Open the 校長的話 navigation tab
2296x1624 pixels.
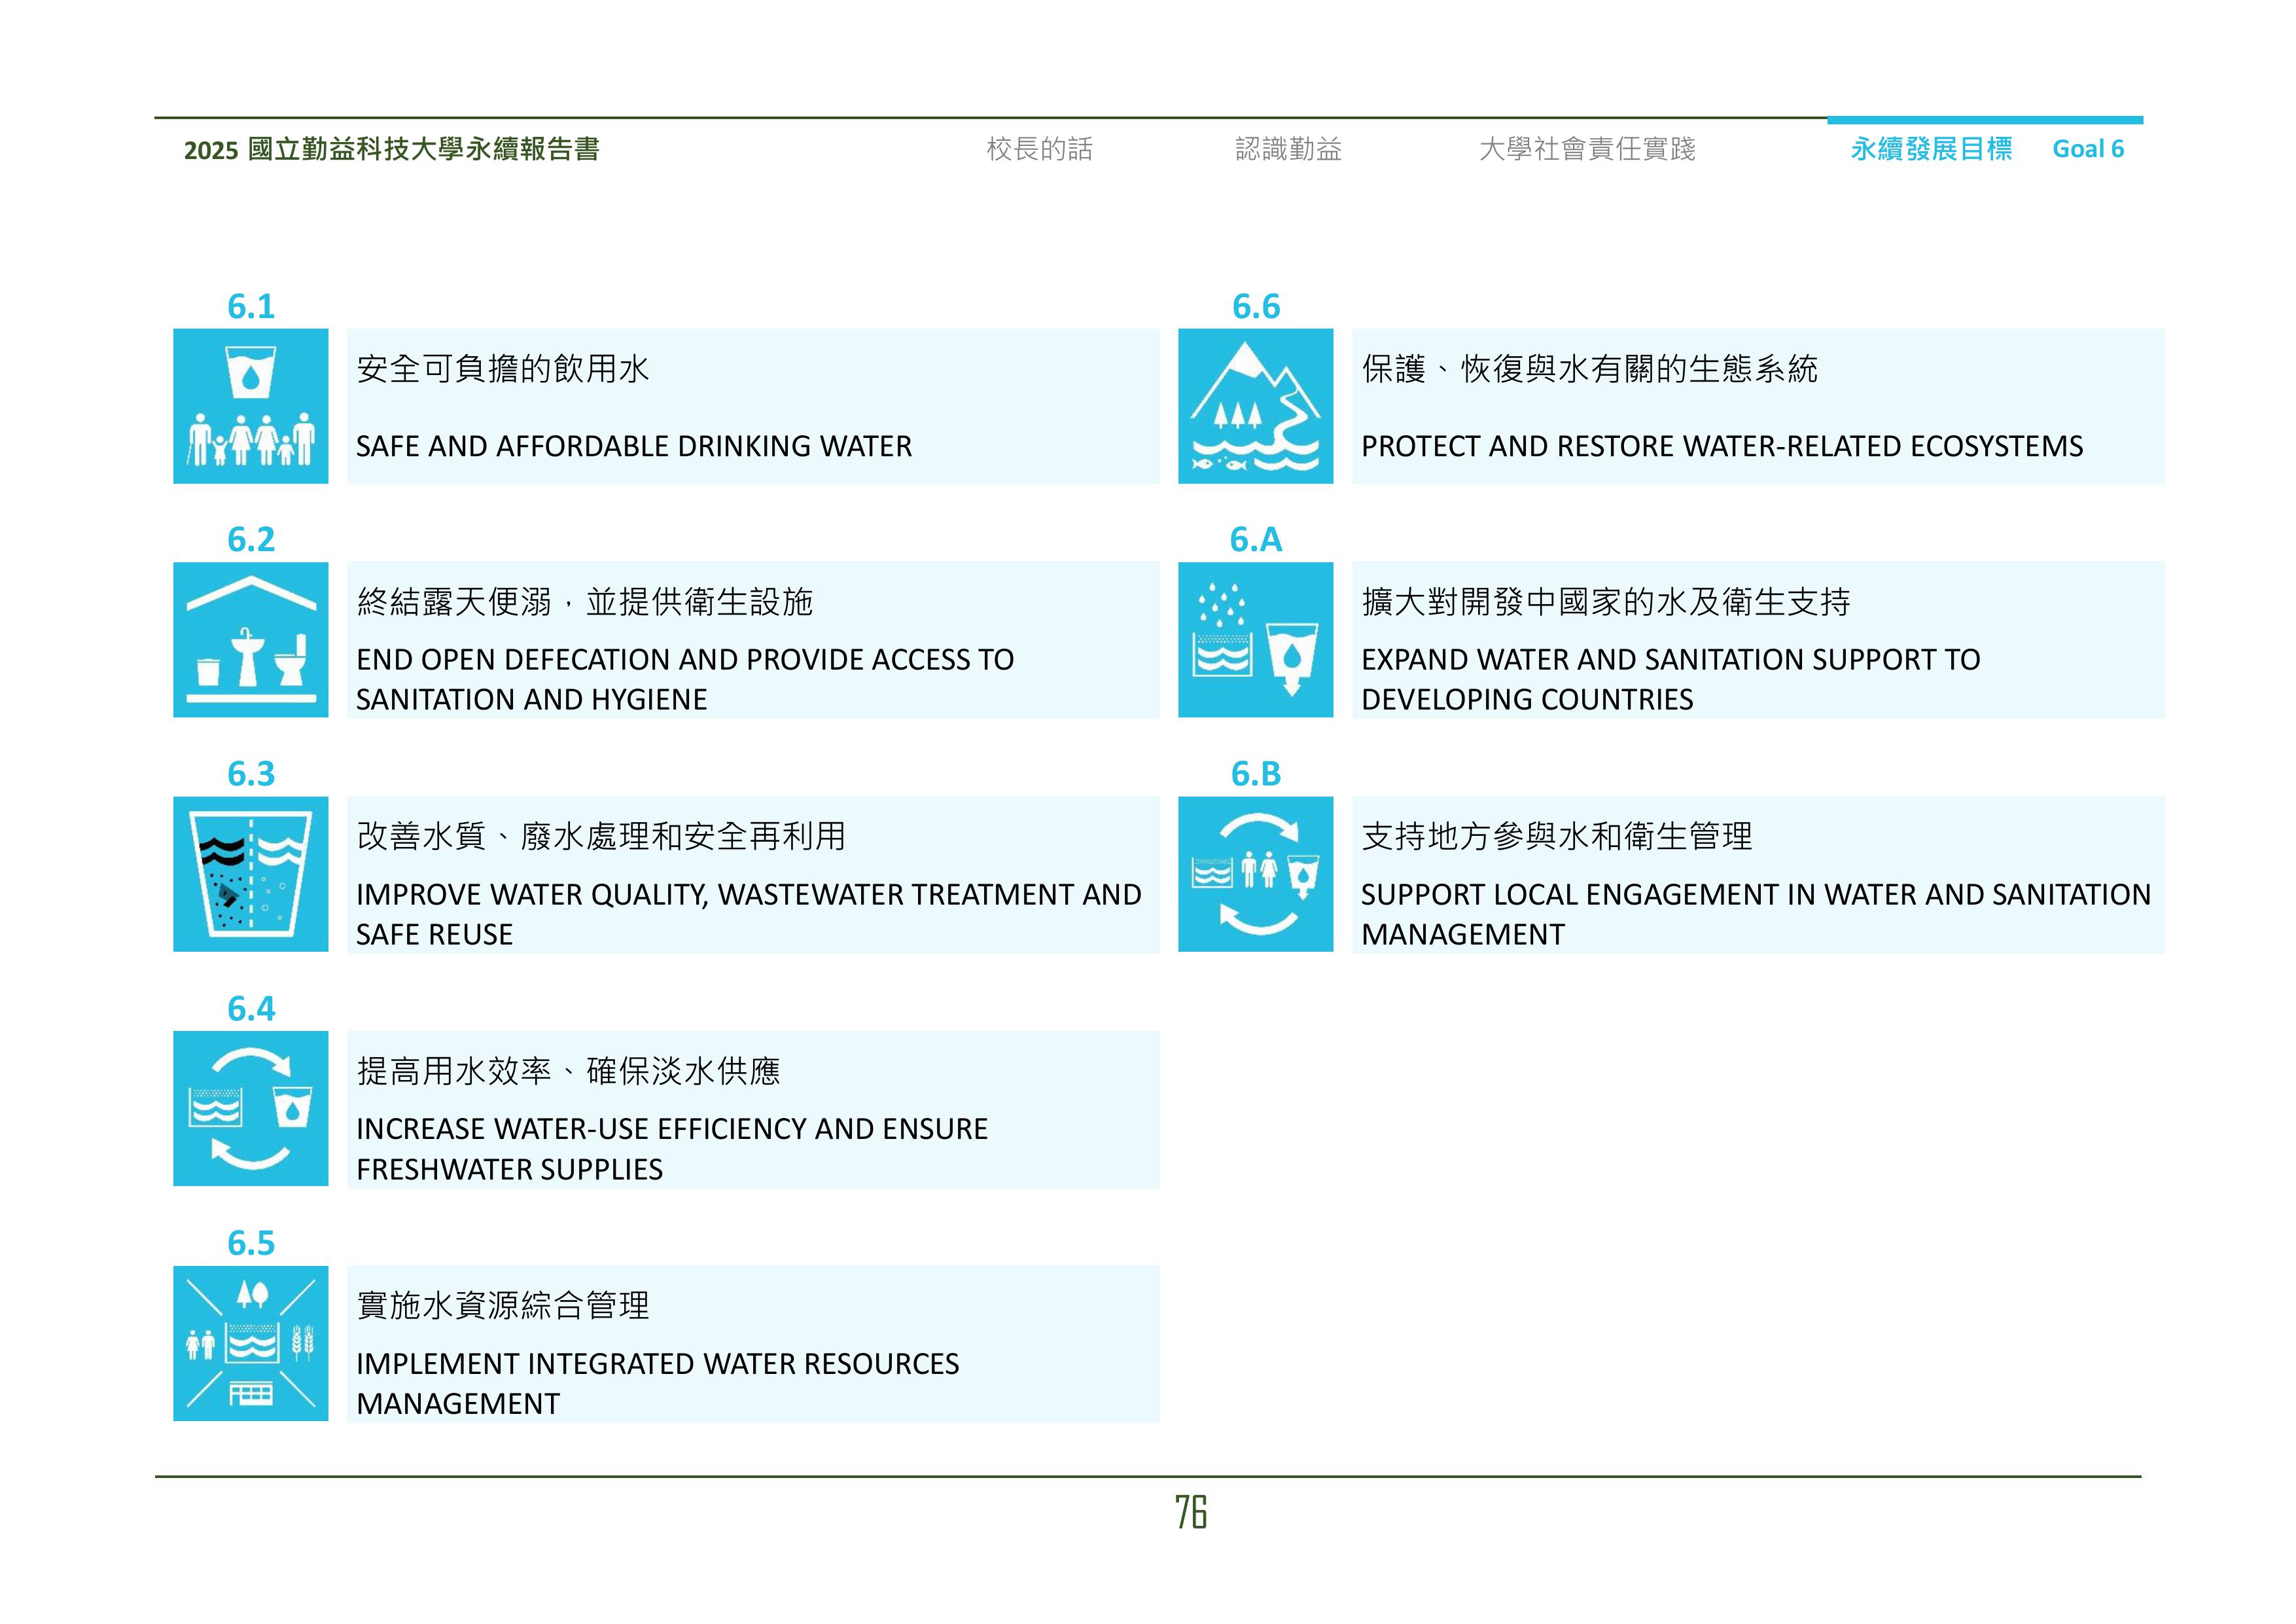pyautogui.click(x=1039, y=149)
